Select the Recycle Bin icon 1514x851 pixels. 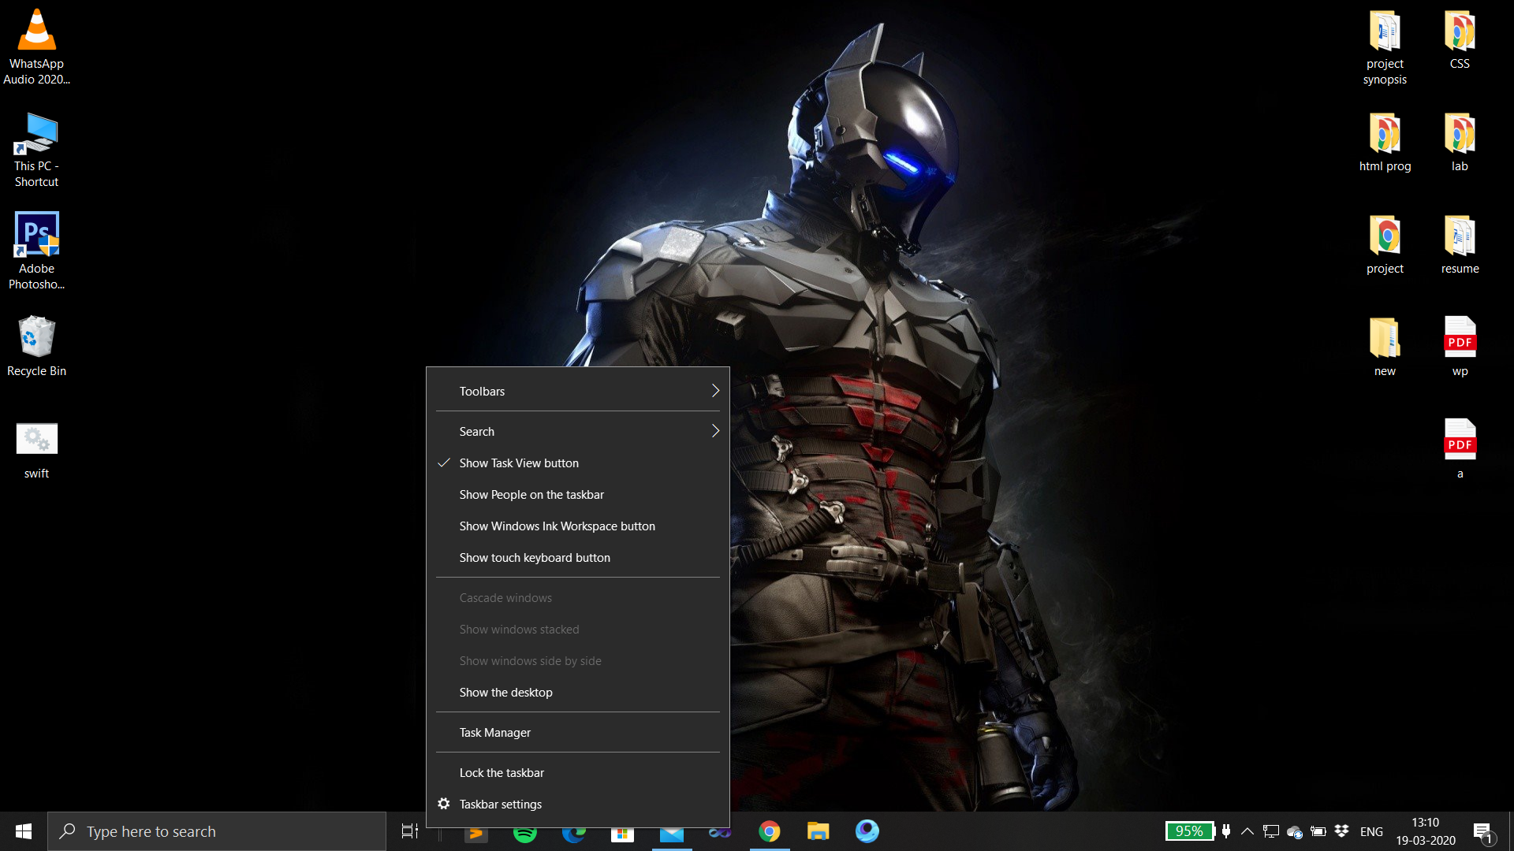(36, 347)
